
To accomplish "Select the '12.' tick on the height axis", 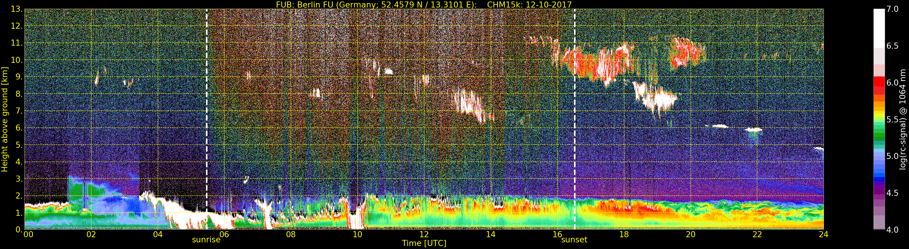I will (x=17, y=26).
